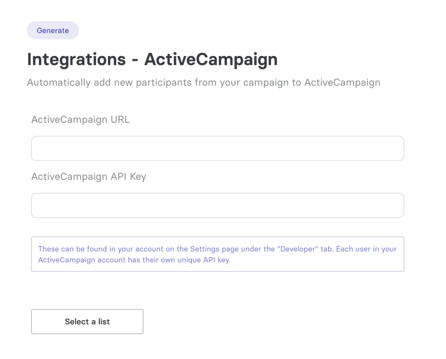This screenshot has width=446, height=359.
Task: Click the ActiveCampaign API Key label
Action: point(89,177)
